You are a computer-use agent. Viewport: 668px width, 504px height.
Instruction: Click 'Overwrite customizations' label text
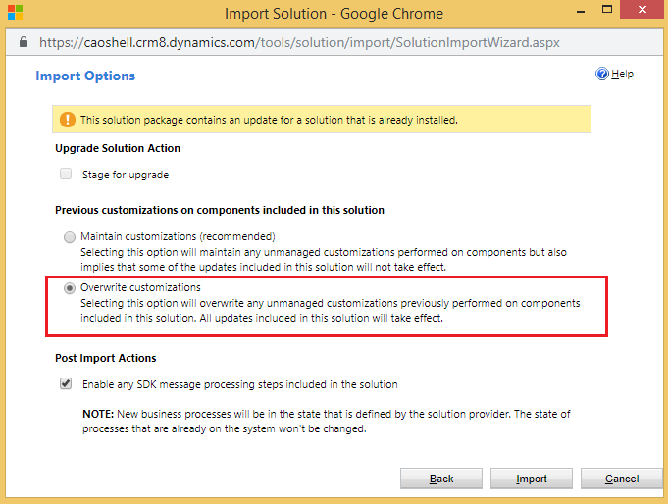pyautogui.click(x=140, y=287)
